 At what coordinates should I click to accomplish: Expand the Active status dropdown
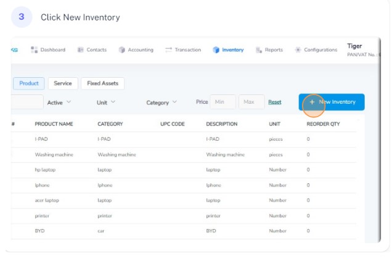pyautogui.click(x=59, y=102)
